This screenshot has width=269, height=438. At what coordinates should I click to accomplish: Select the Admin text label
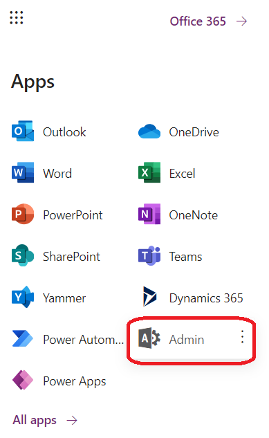click(x=187, y=340)
